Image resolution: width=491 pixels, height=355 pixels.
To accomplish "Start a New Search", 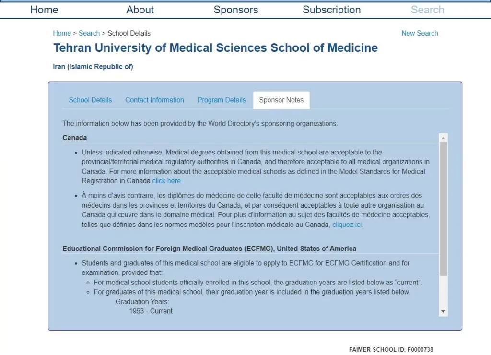I will click(420, 33).
